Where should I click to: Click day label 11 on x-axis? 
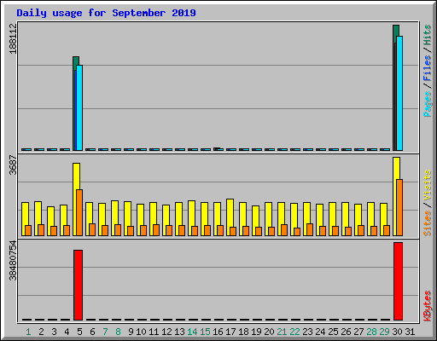[x=154, y=332]
